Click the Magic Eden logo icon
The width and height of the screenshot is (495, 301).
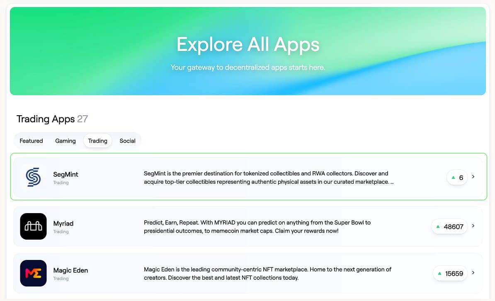(x=33, y=273)
